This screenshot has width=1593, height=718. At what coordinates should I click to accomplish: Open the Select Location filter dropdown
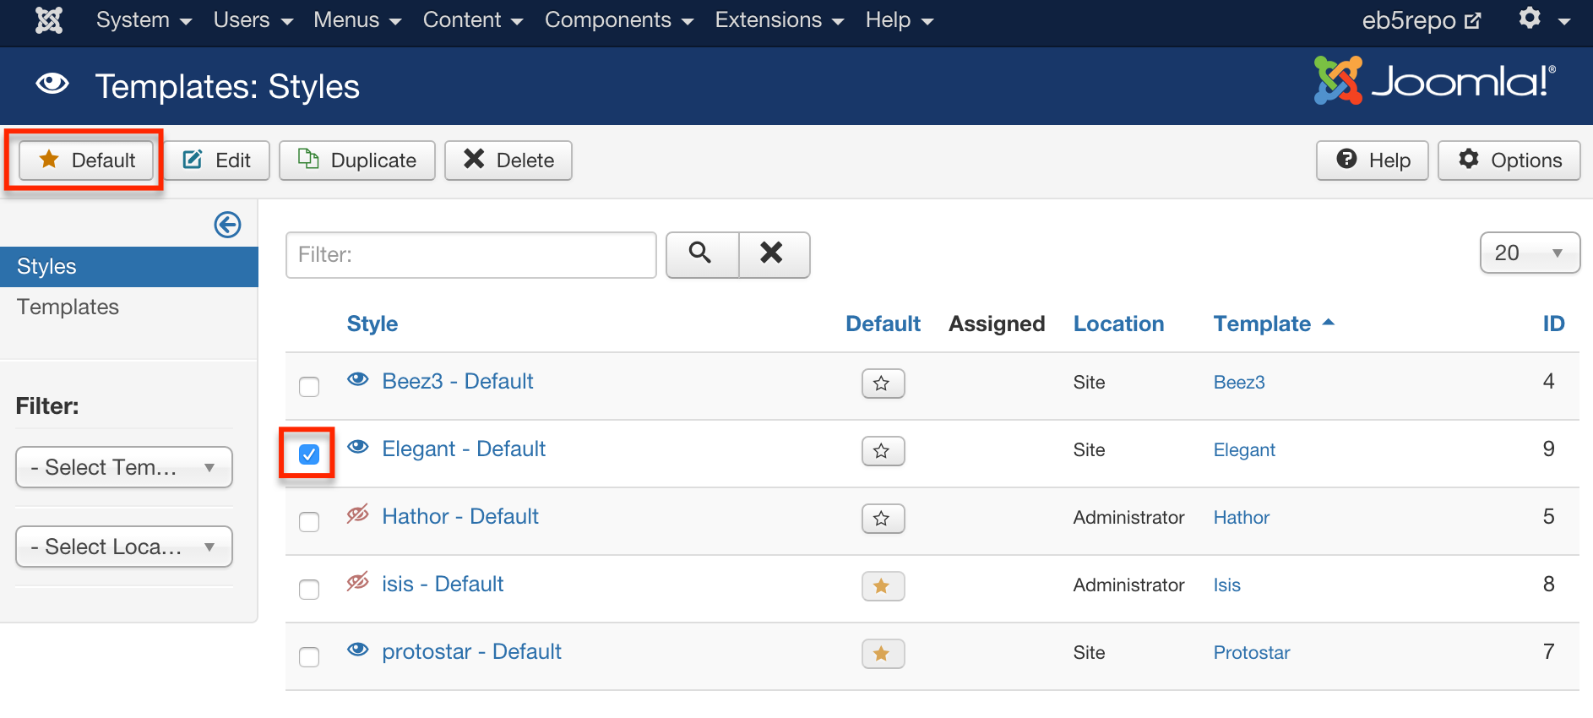point(124,547)
